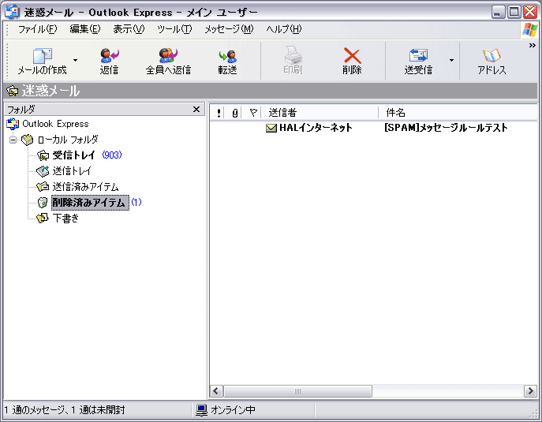Sort by priority (!) column header
Viewport: 542px width, 422px height.
(219, 113)
